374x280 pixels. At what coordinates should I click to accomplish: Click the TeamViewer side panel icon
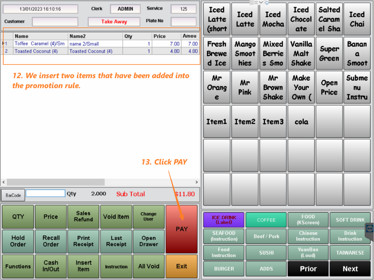point(370,229)
